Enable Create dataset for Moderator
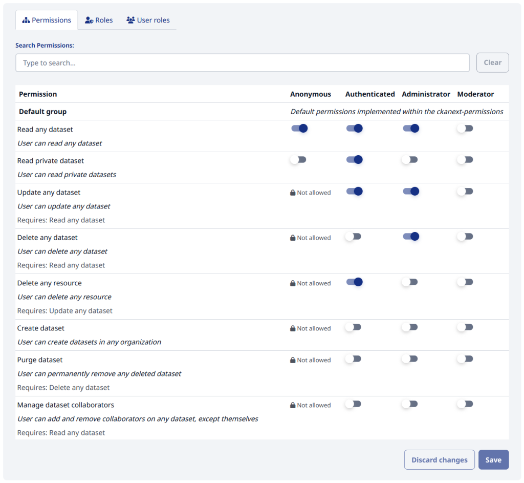This screenshot has height=483, width=524. [465, 327]
